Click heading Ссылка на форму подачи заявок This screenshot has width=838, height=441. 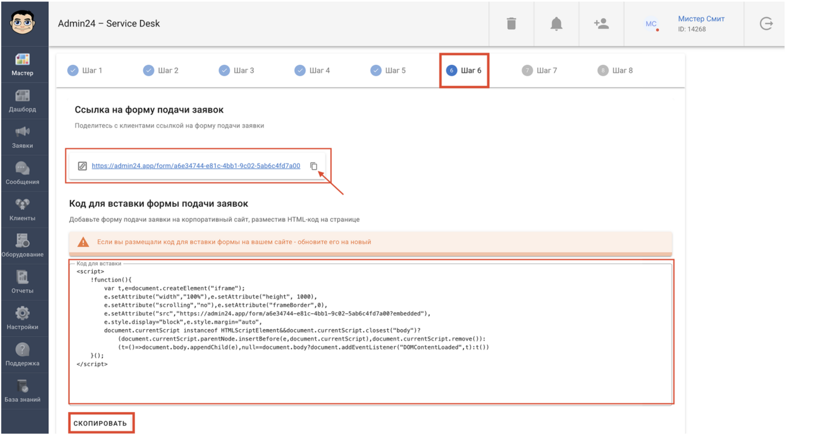click(149, 110)
